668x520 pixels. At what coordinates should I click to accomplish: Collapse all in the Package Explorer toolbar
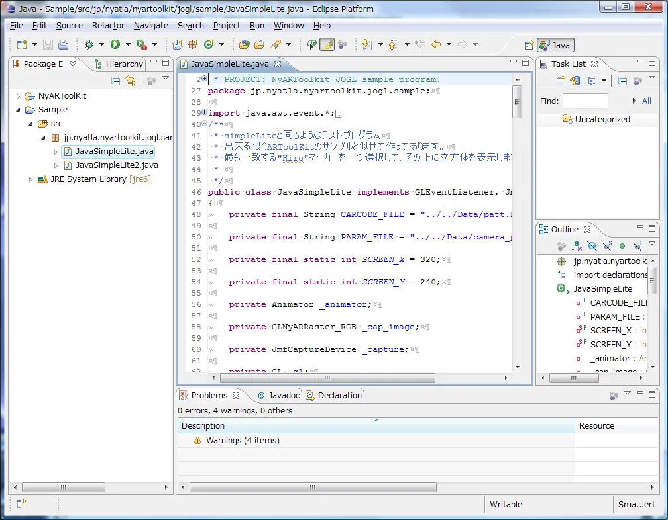coord(115,81)
